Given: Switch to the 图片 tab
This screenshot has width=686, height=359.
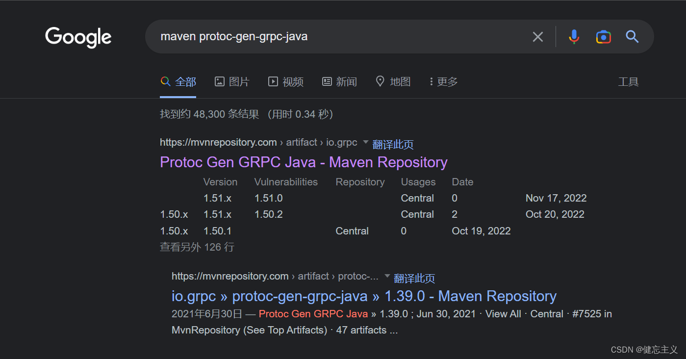Looking at the screenshot, I should [x=232, y=82].
